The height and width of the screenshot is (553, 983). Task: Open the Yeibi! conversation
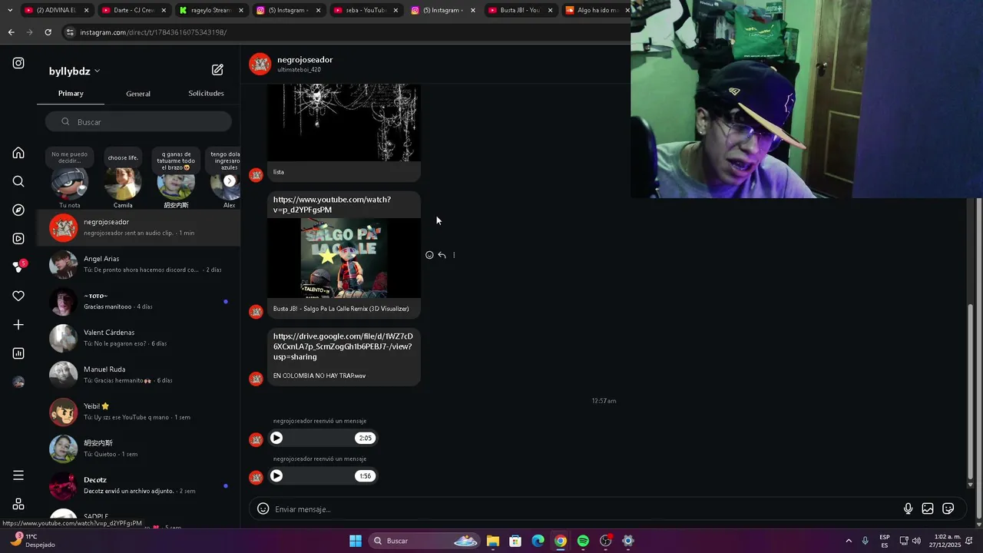(x=138, y=412)
